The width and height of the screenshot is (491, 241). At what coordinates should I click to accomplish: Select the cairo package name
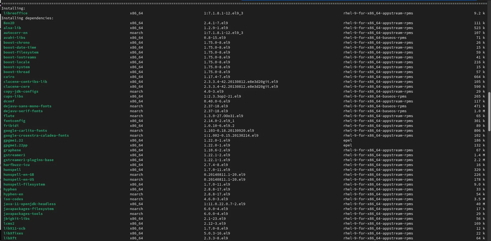(x=9, y=77)
